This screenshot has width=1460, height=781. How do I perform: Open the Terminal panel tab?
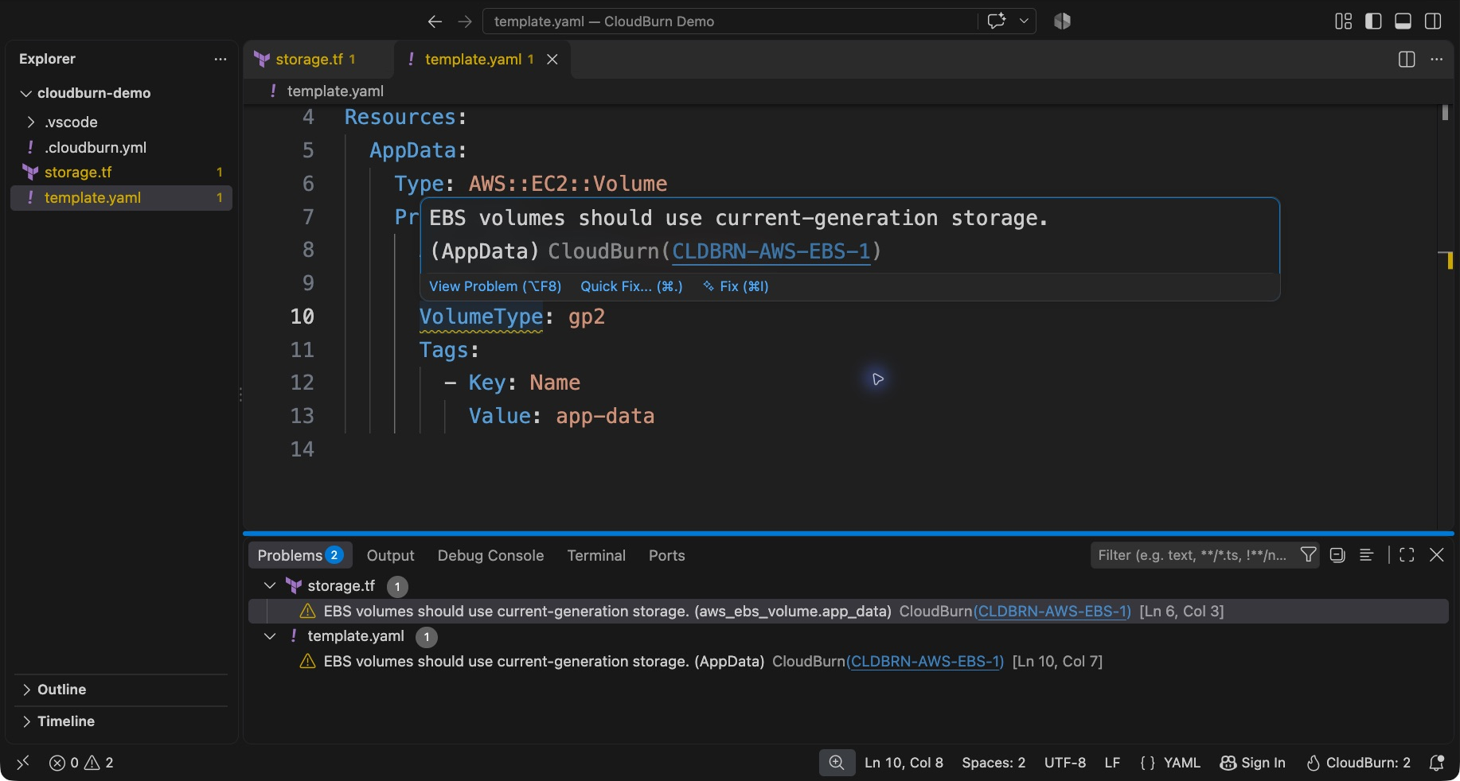click(596, 555)
